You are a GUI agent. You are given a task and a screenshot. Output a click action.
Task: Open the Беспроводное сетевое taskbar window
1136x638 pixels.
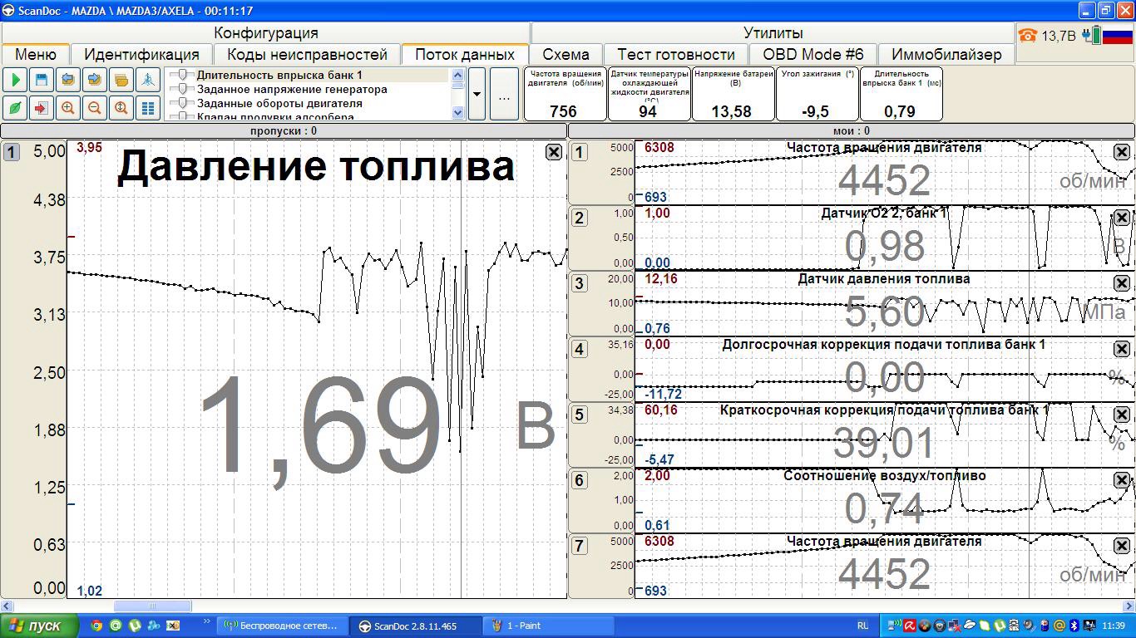click(x=283, y=626)
